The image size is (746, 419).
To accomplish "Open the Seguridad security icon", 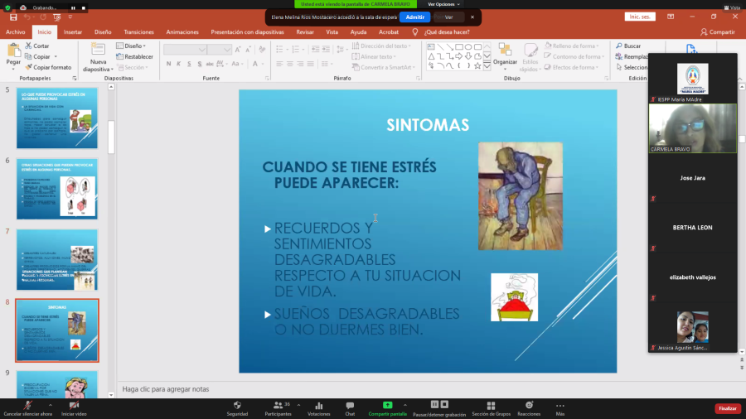I will point(237,405).
